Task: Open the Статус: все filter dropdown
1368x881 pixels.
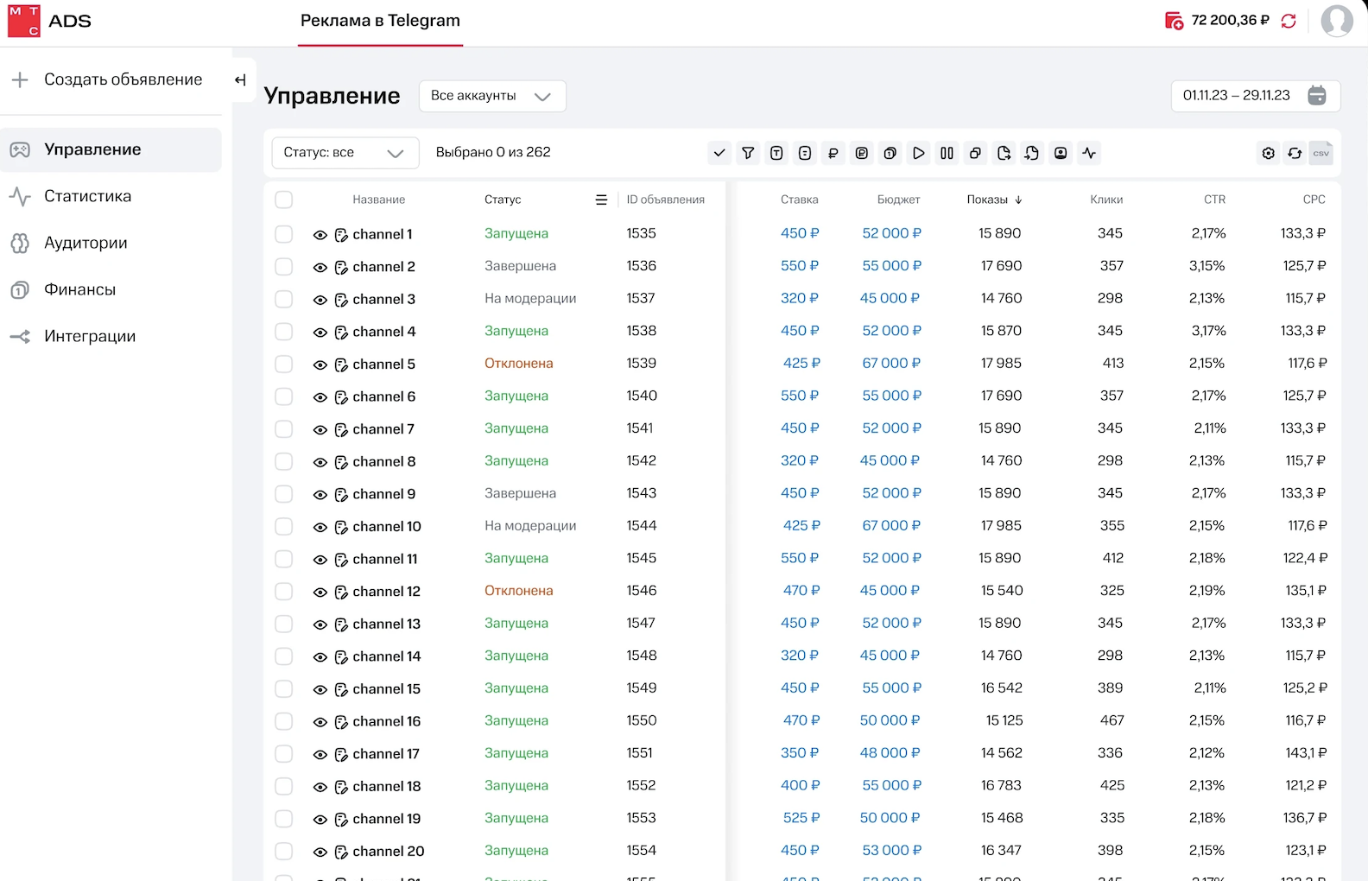Action: (345, 153)
